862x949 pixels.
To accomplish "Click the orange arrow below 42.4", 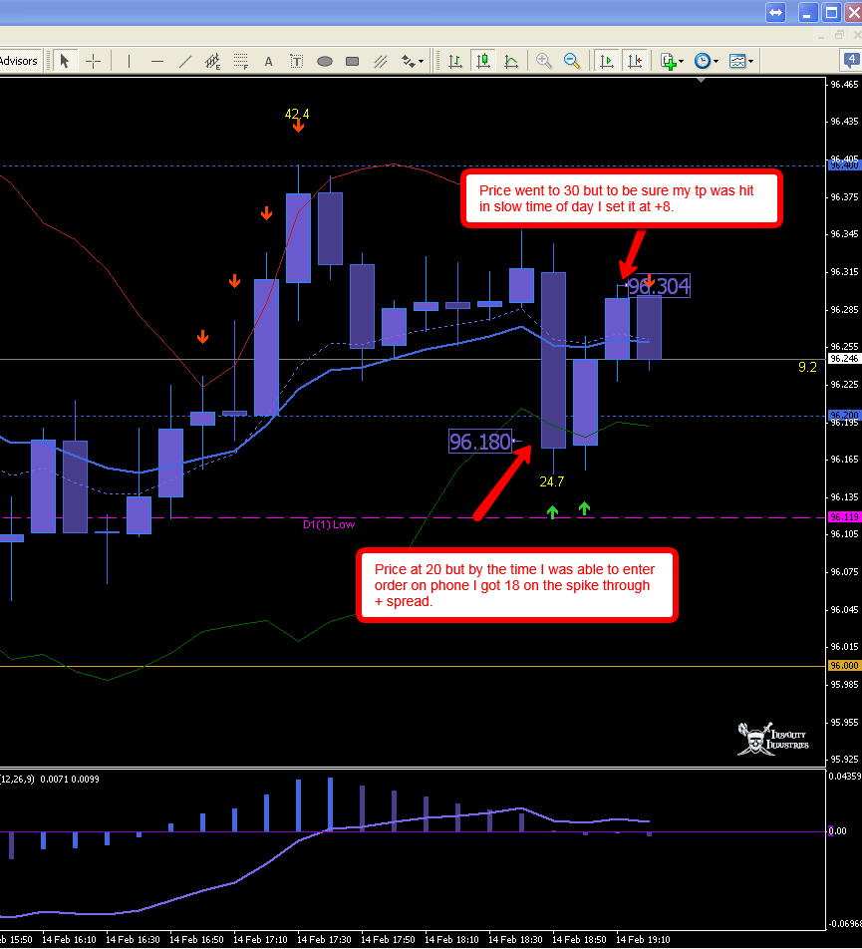I will tap(298, 126).
